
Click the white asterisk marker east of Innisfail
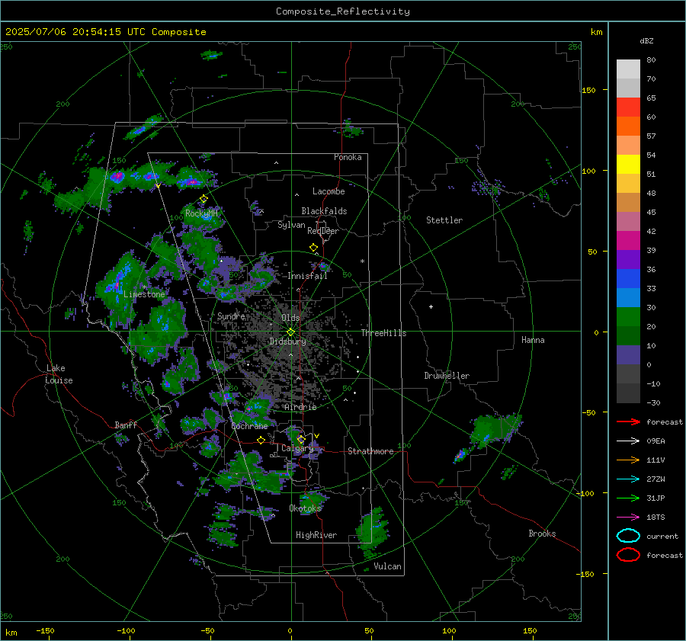tap(362, 261)
